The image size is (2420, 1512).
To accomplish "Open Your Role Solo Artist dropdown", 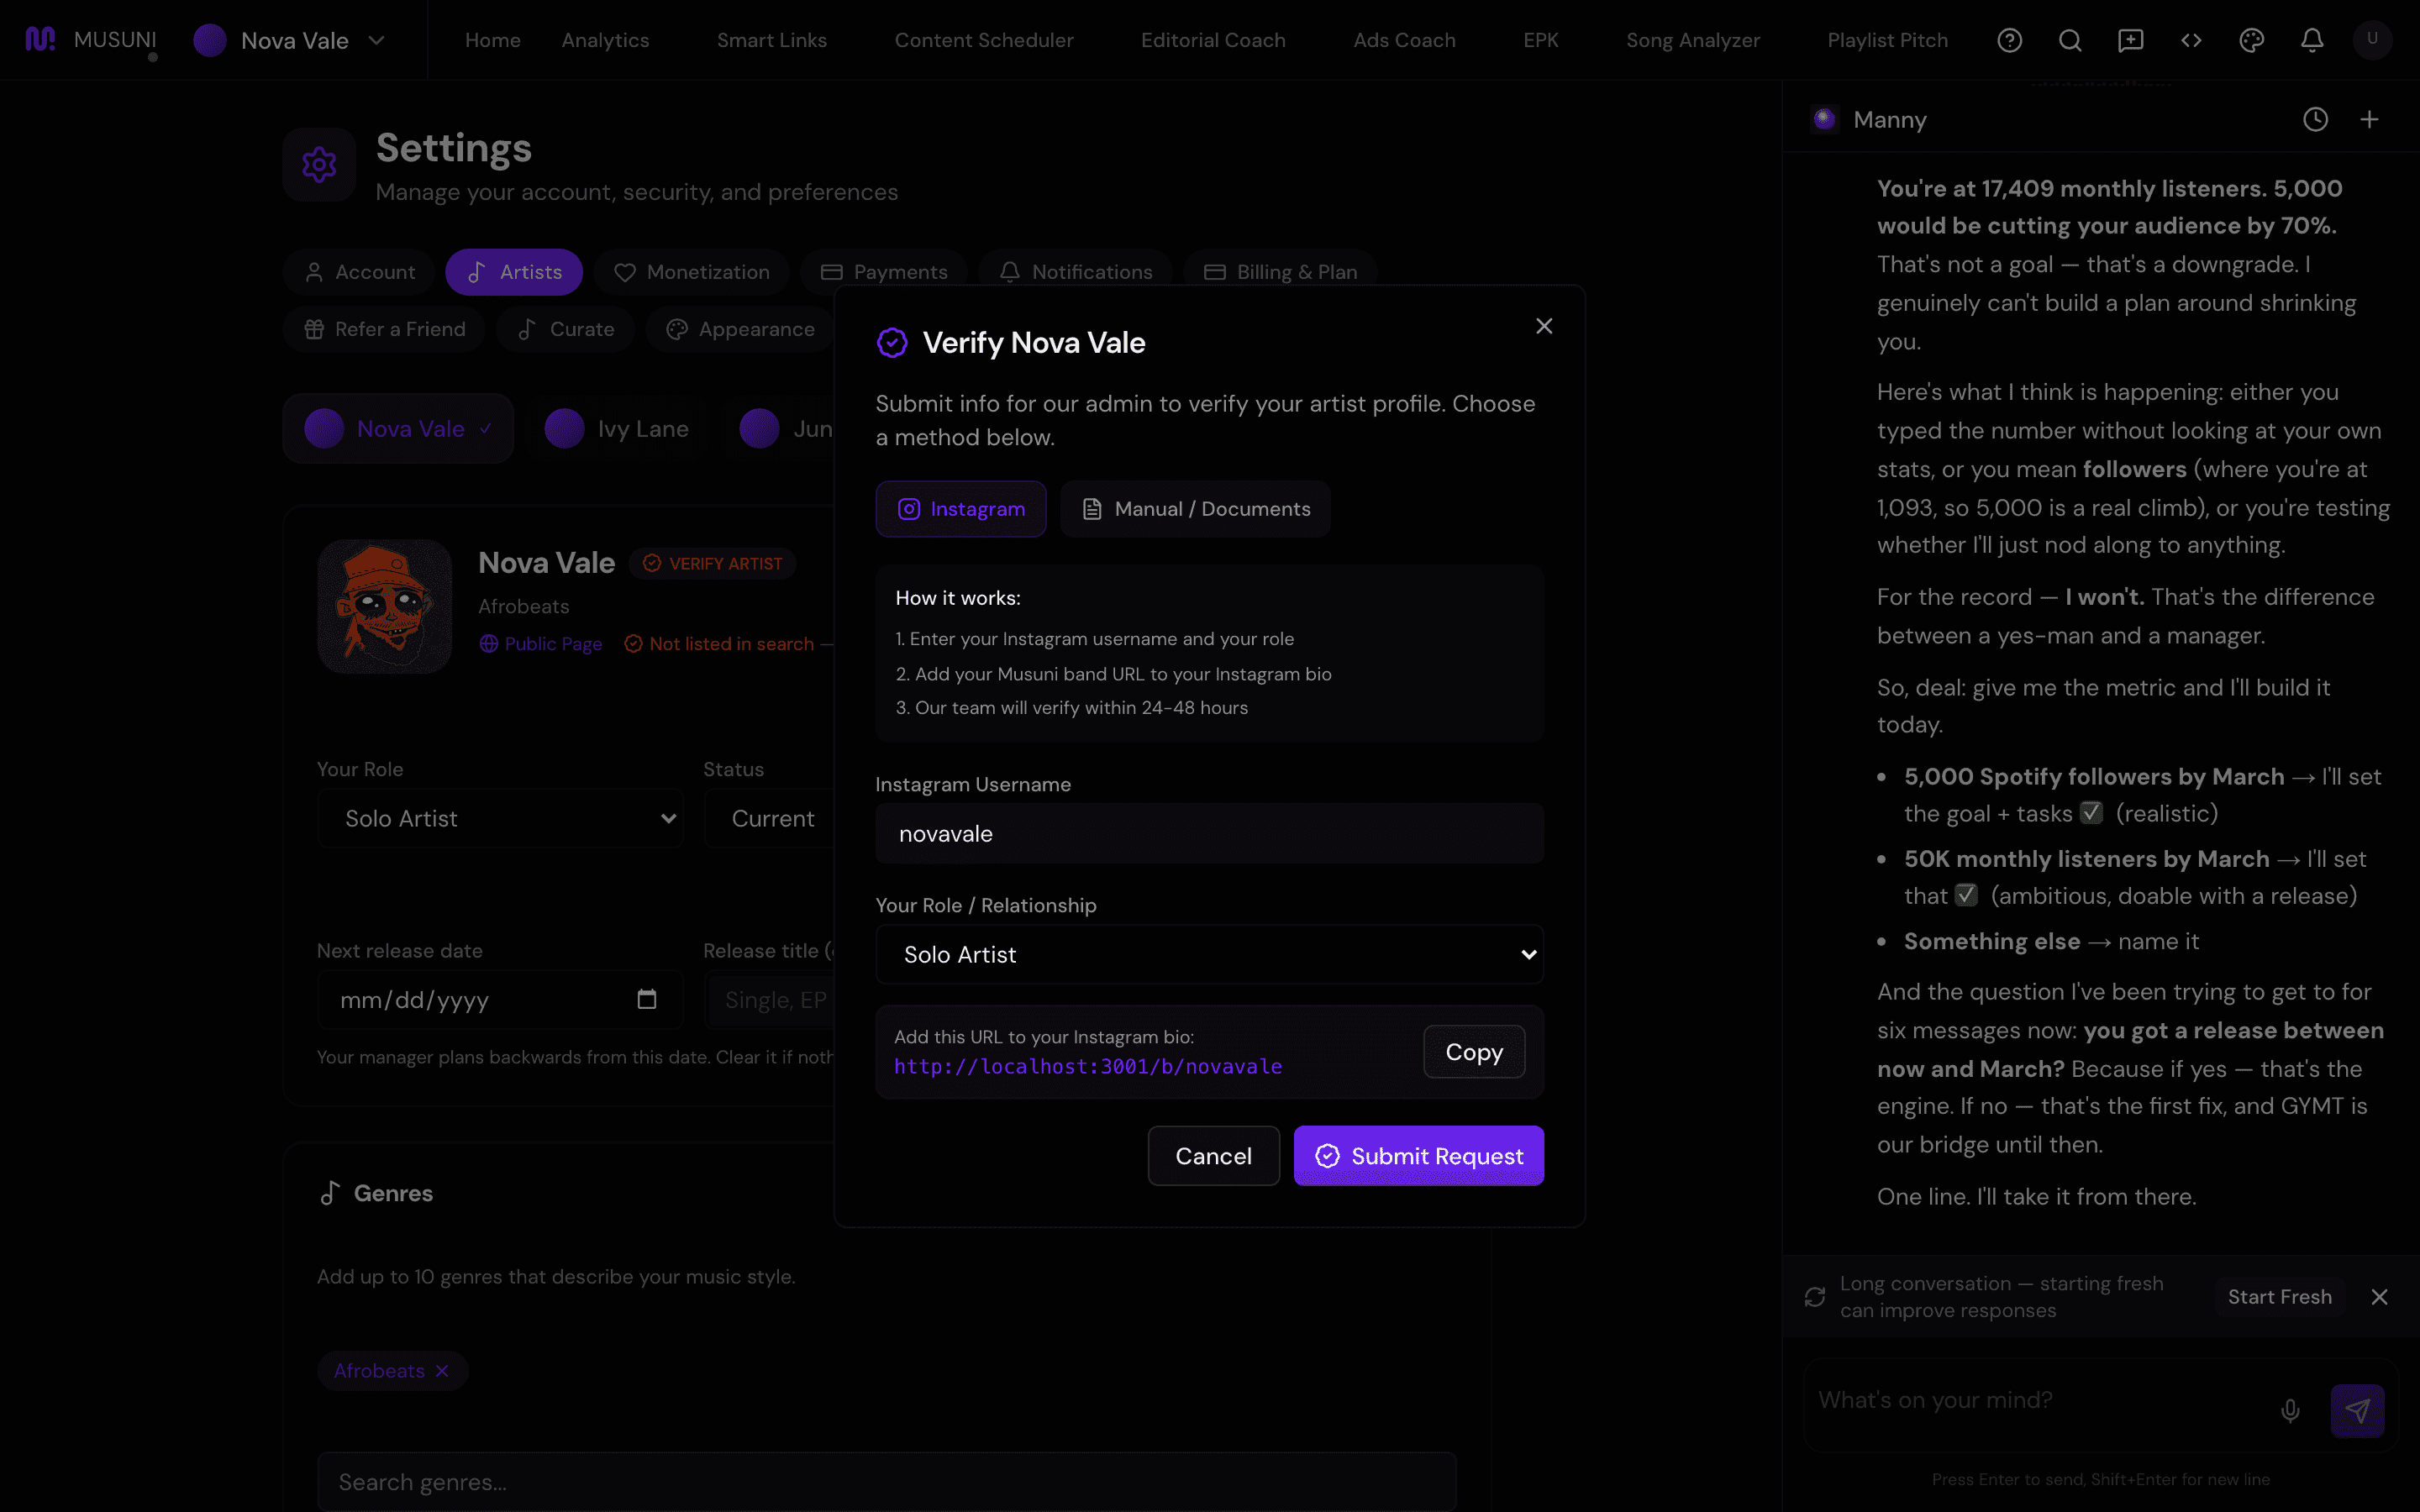I will [x=500, y=818].
